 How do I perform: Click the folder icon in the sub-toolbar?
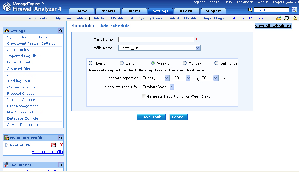tap(279, 18)
